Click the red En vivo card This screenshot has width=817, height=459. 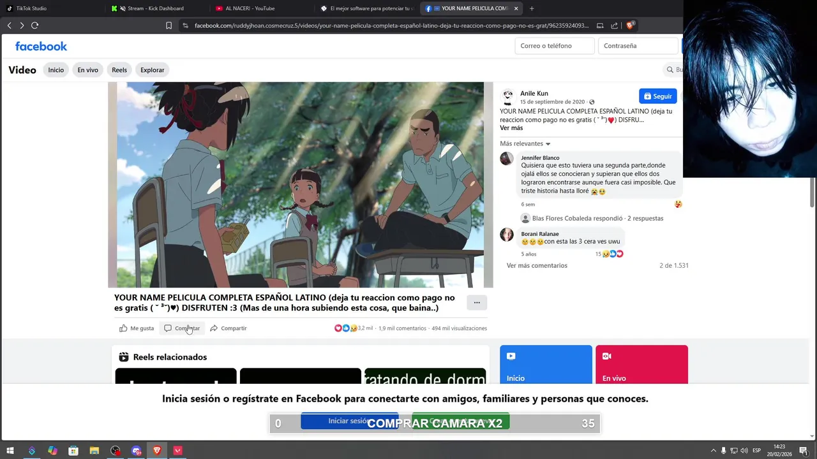(641, 365)
